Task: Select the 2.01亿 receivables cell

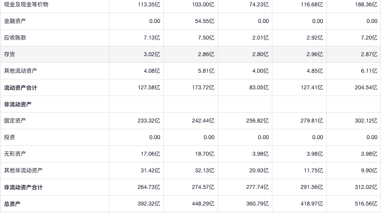Action: click(x=260, y=38)
